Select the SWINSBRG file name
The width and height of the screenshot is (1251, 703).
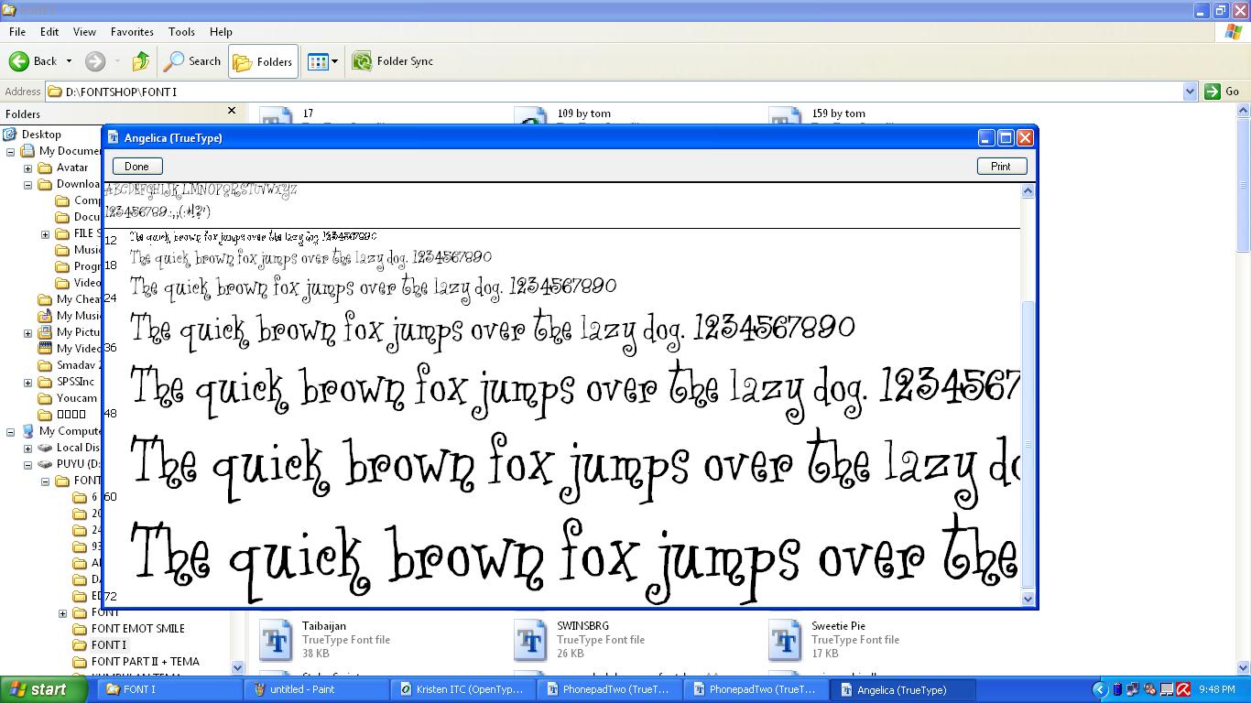pos(582,626)
